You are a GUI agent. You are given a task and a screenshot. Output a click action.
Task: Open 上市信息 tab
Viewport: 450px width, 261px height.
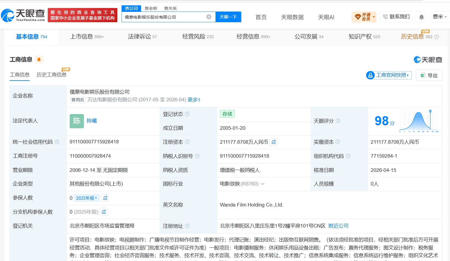(x=87, y=37)
